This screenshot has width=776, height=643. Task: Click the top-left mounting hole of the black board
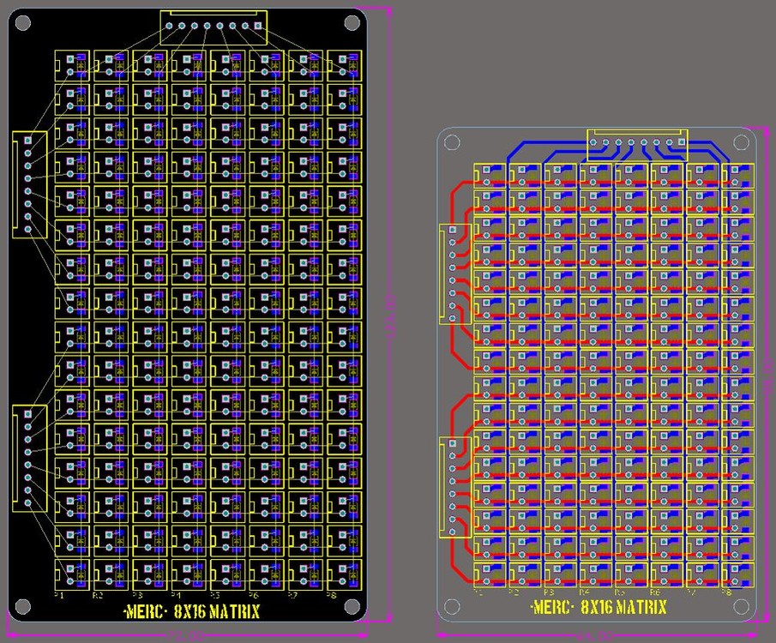[23, 23]
